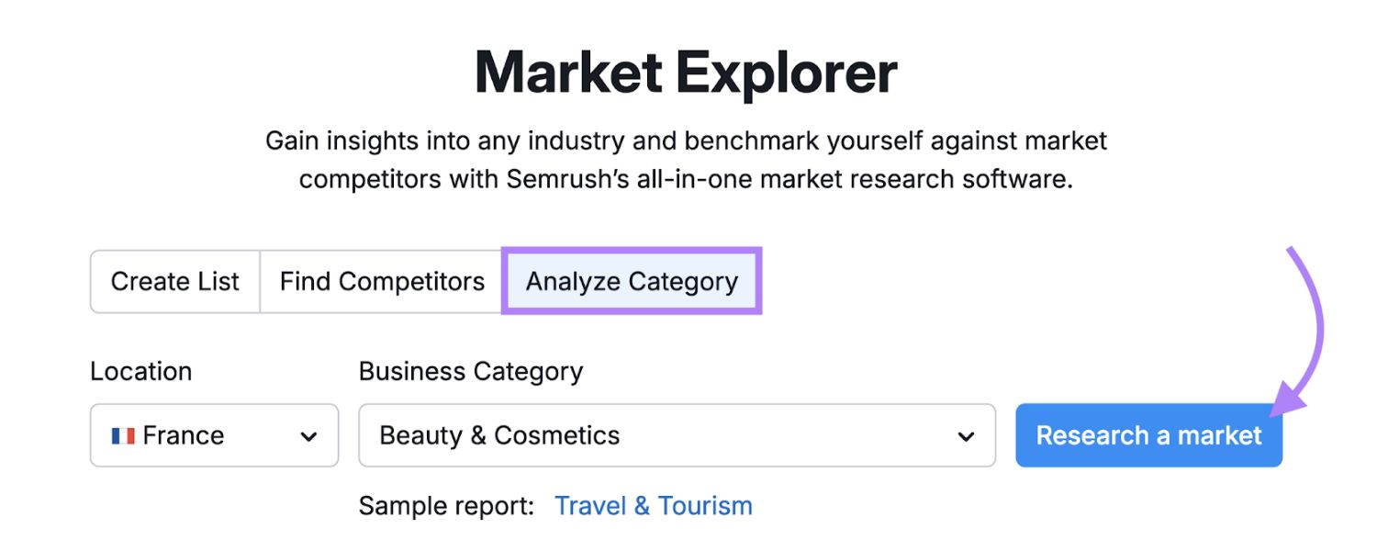Click the red stripe of the French flag
Viewport: 1377px width, 551px height.
tap(129, 435)
